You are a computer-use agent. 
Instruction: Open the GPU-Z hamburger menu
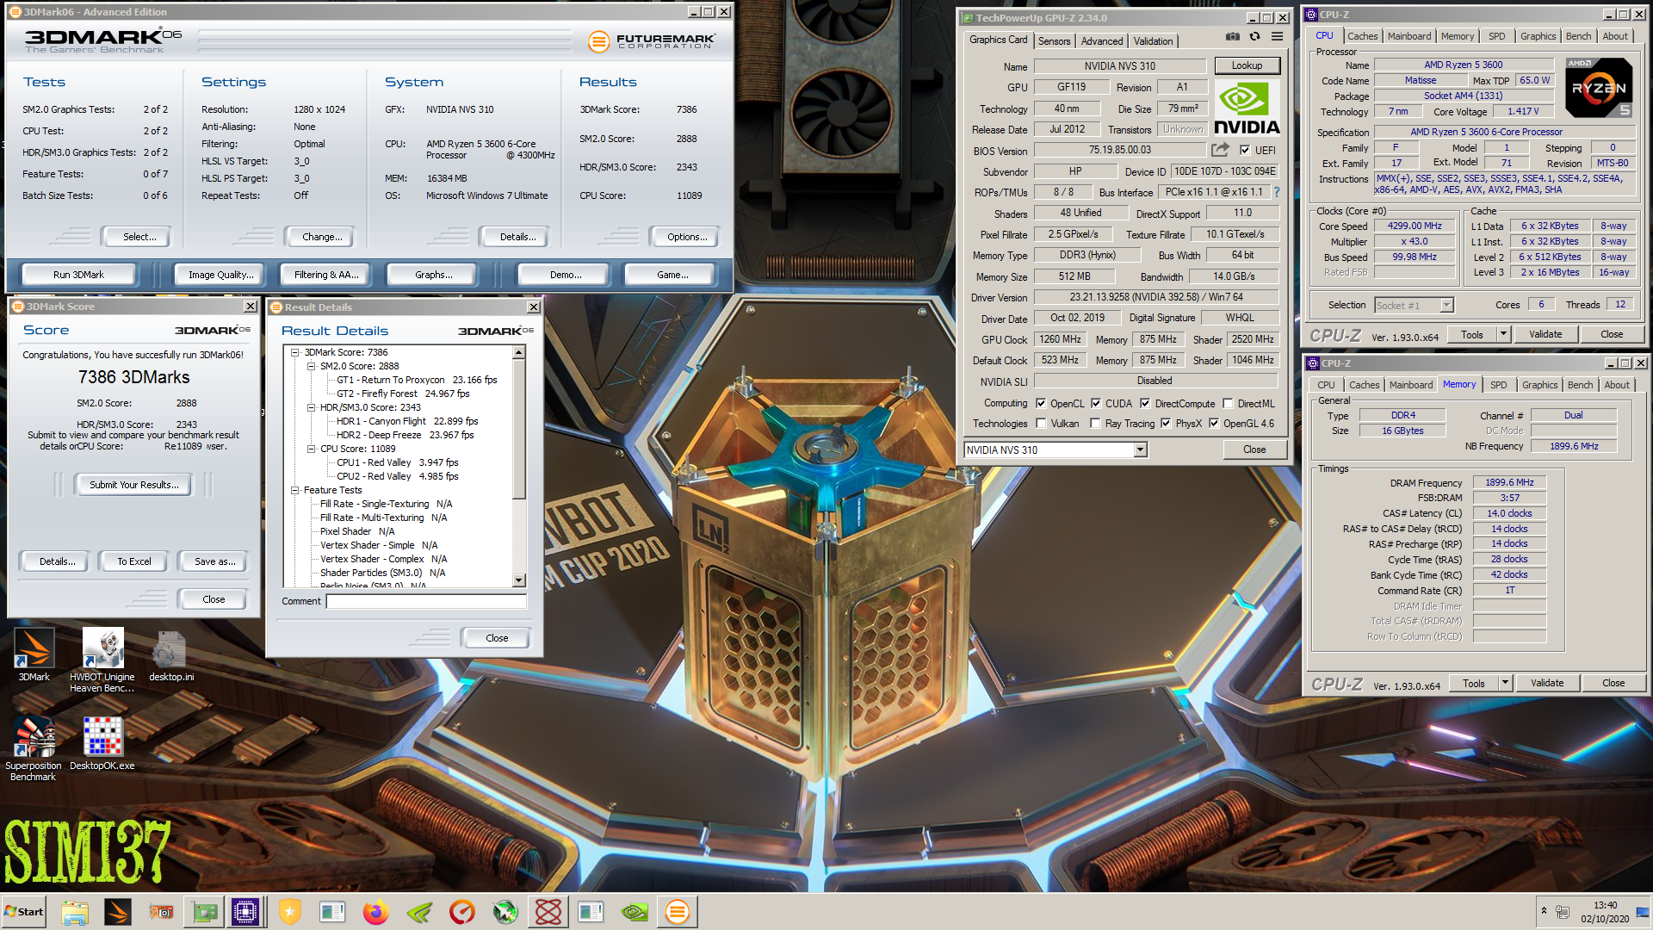click(1278, 37)
